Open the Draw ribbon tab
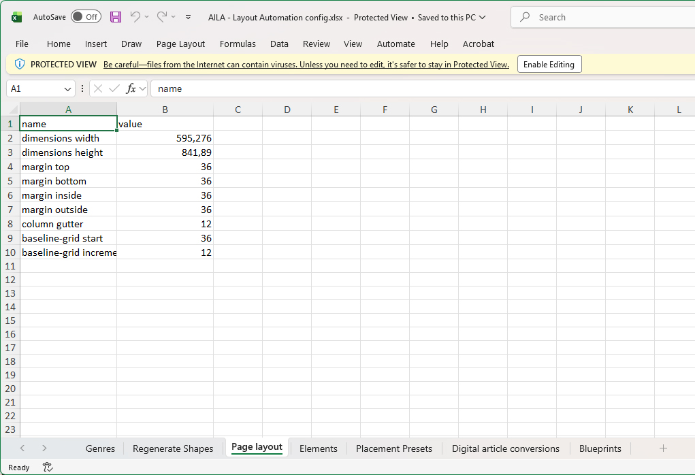This screenshot has height=475, width=695. pos(131,44)
